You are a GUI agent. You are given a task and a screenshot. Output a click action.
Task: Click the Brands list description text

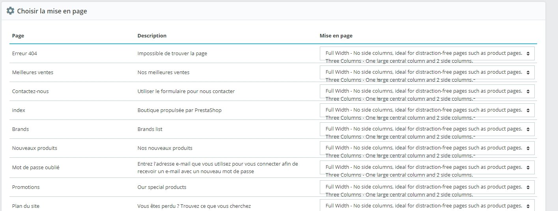(150, 129)
